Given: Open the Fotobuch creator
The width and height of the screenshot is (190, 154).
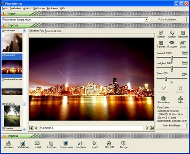Looking at the screenshot, I should (52, 143).
